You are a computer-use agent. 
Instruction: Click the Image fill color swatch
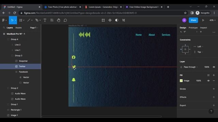(181, 81)
